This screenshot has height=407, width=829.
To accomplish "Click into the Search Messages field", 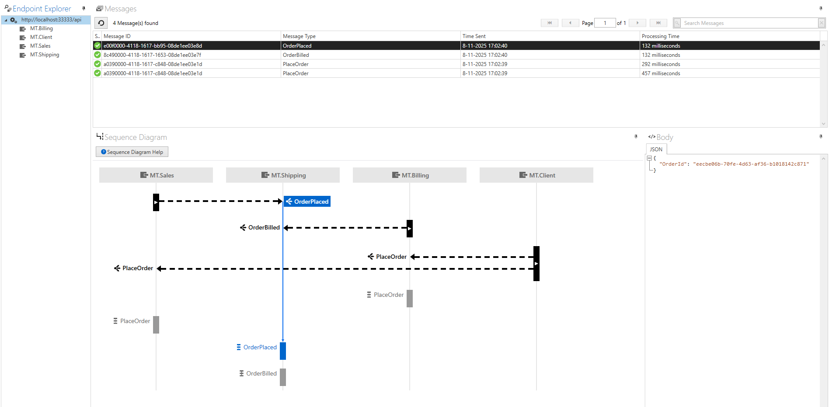I will point(748,23).
